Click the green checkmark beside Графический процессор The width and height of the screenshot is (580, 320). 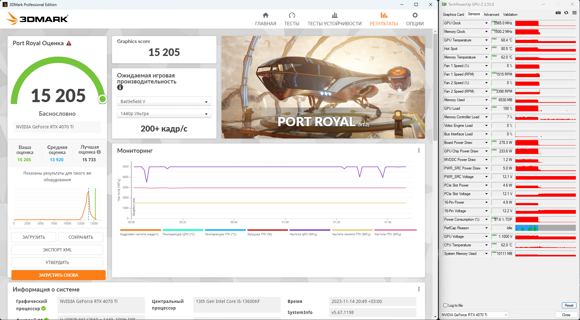pos(44,309)
